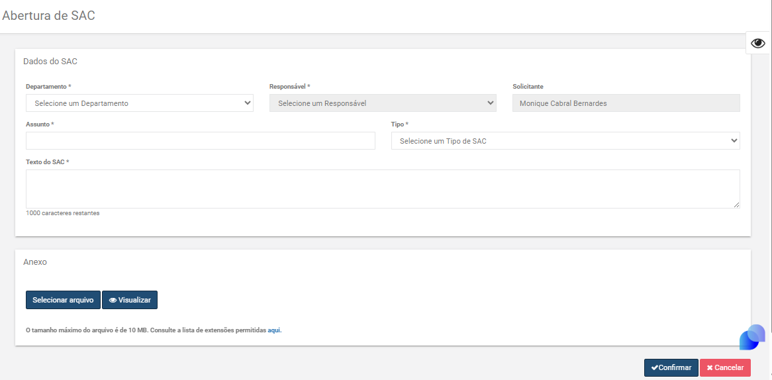The height and width of the screenshot is (380, 772).
Task: Cancel the form with Cancelar button
Action: click(725, 367)
